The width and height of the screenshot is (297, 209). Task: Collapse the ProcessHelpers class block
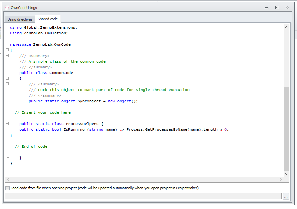[7, 123]
